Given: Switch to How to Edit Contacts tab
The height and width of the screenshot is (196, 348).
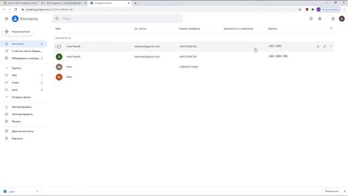Looking at the screenshot, I should [x=23, y=3].
